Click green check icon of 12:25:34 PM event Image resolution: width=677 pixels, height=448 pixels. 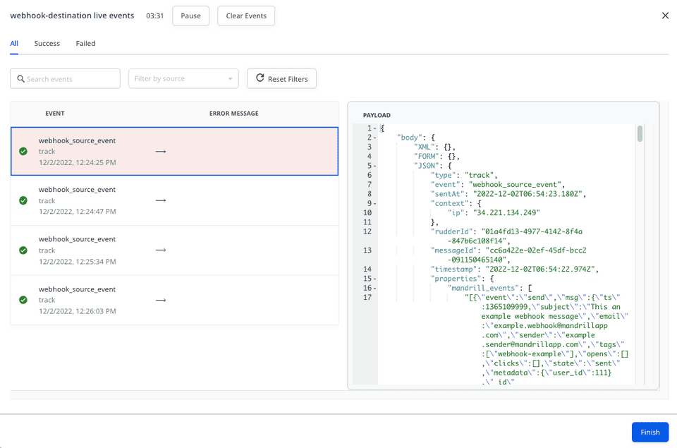click(23, 250)
